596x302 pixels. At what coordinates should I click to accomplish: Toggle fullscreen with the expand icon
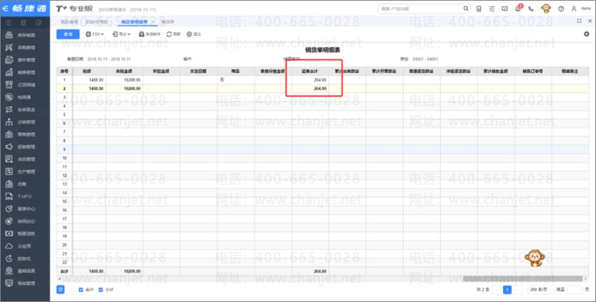tap(579, 21)
